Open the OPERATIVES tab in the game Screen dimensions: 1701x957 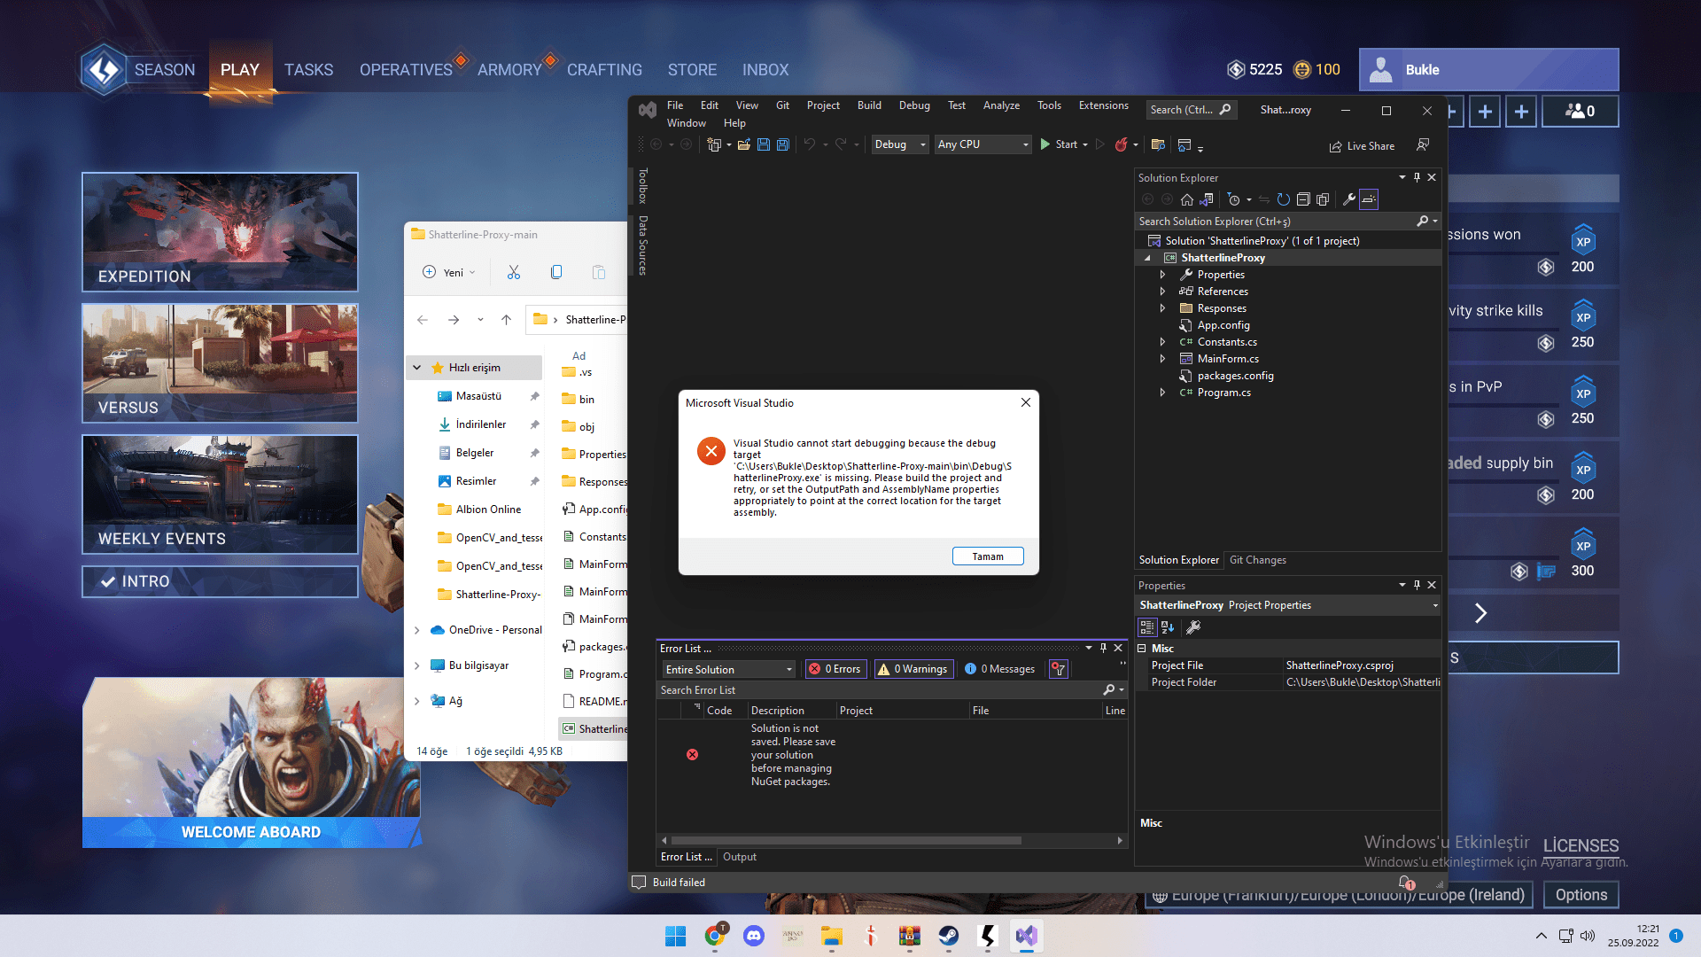pyautogui.click(x=406, y=70)
